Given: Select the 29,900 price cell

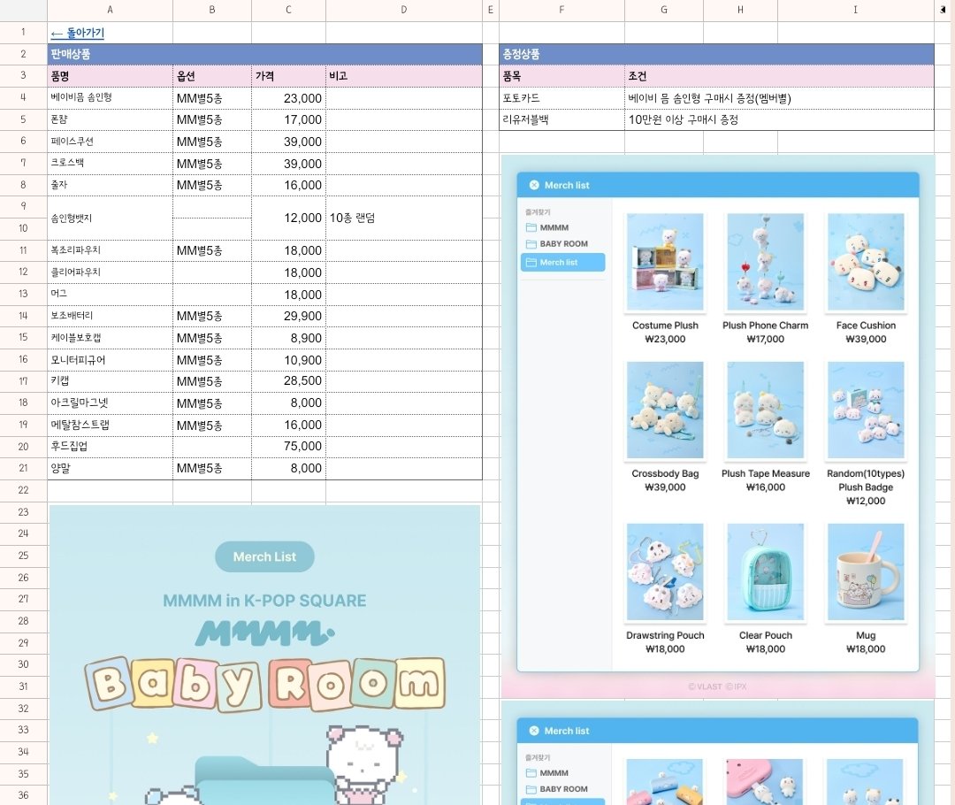Looking at the screenshot, I should pyautogui.click(x=288, y=316).
